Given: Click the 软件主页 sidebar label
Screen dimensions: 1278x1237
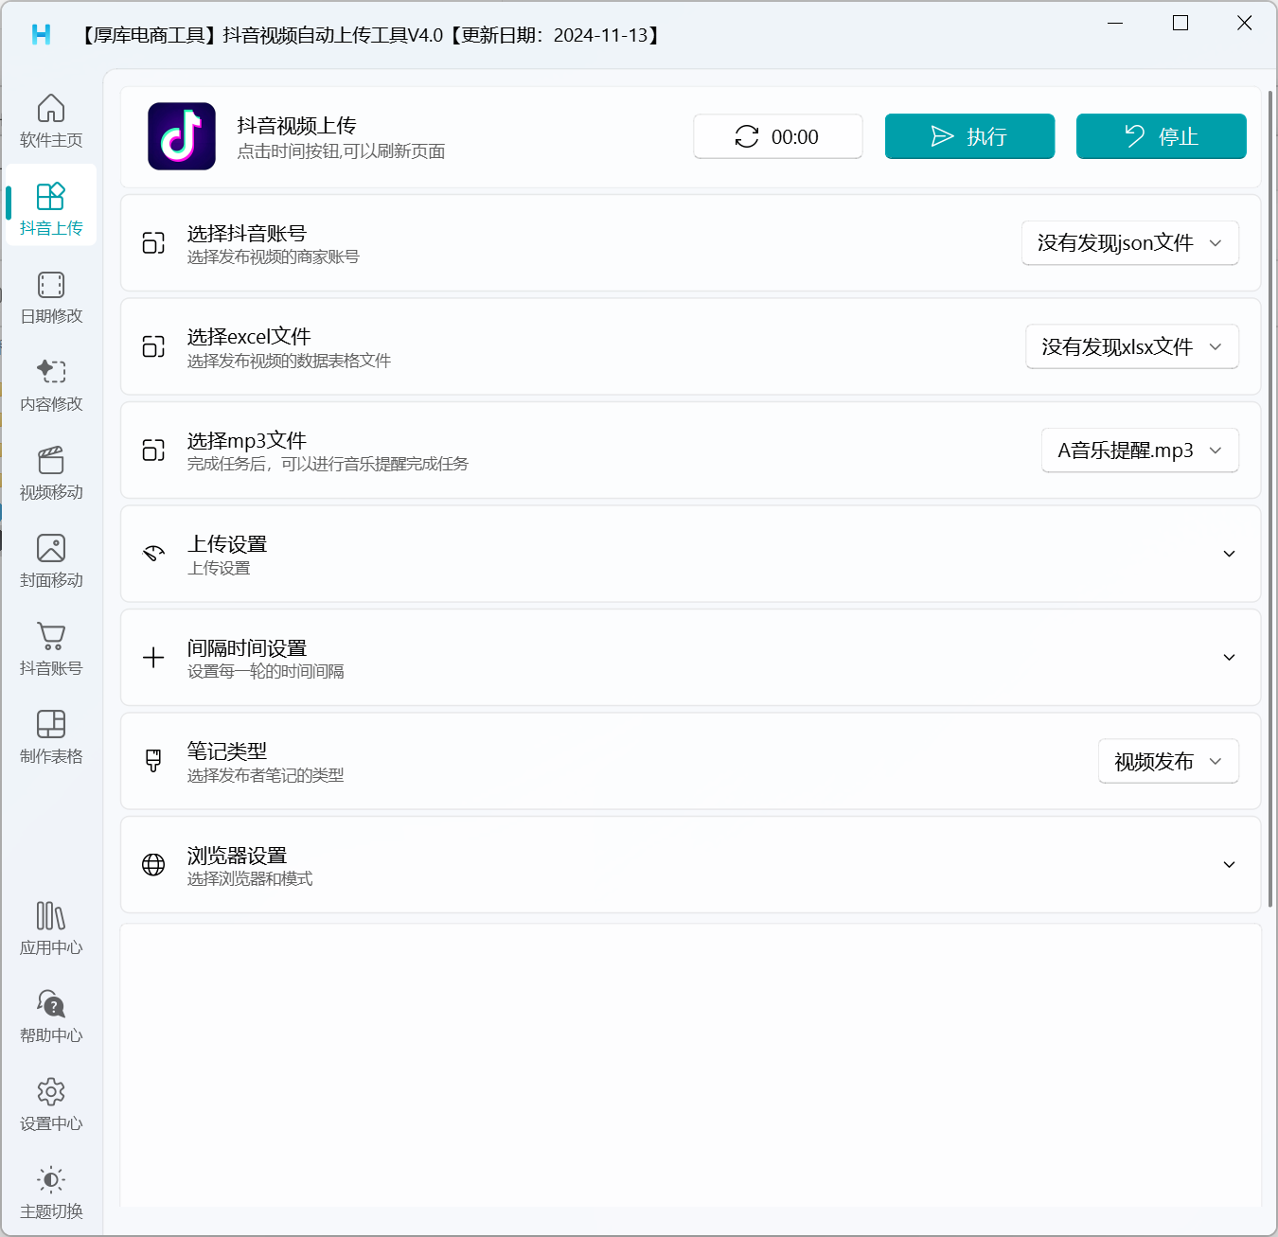Looking at the screenshot, I should tap(51, 140).
